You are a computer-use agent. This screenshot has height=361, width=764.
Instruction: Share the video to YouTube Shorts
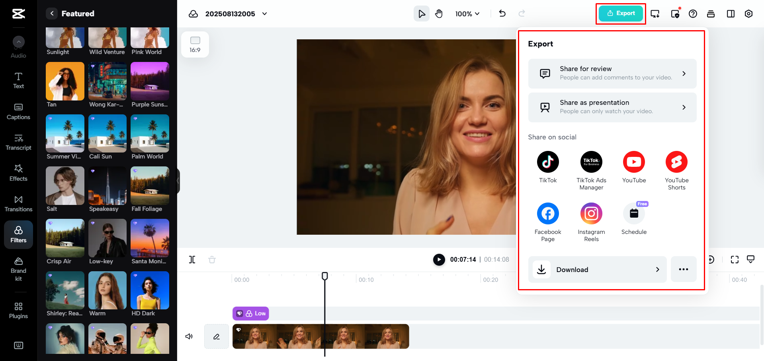click(x=676, y=162)
